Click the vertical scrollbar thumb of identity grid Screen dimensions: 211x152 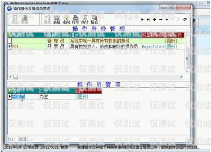(x=187, y=58)
